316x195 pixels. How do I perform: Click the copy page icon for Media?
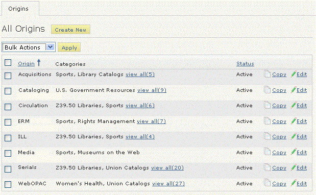tap(267, 152)
